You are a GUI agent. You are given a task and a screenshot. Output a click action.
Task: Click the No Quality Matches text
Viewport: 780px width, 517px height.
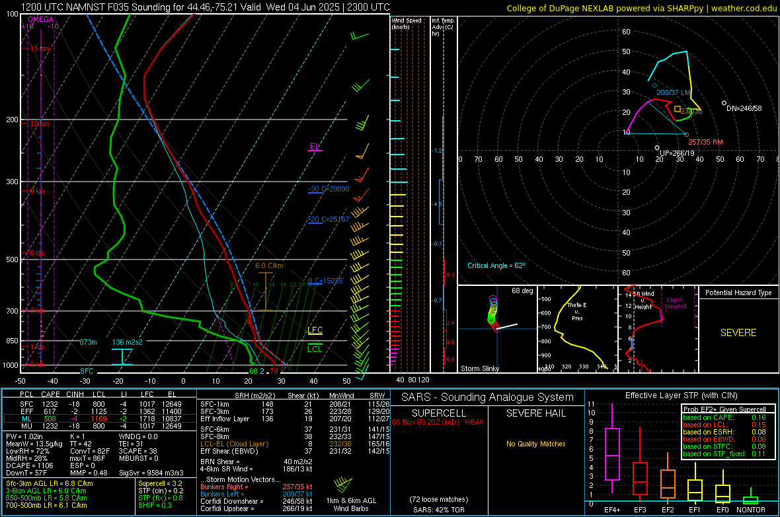(535, 444)
